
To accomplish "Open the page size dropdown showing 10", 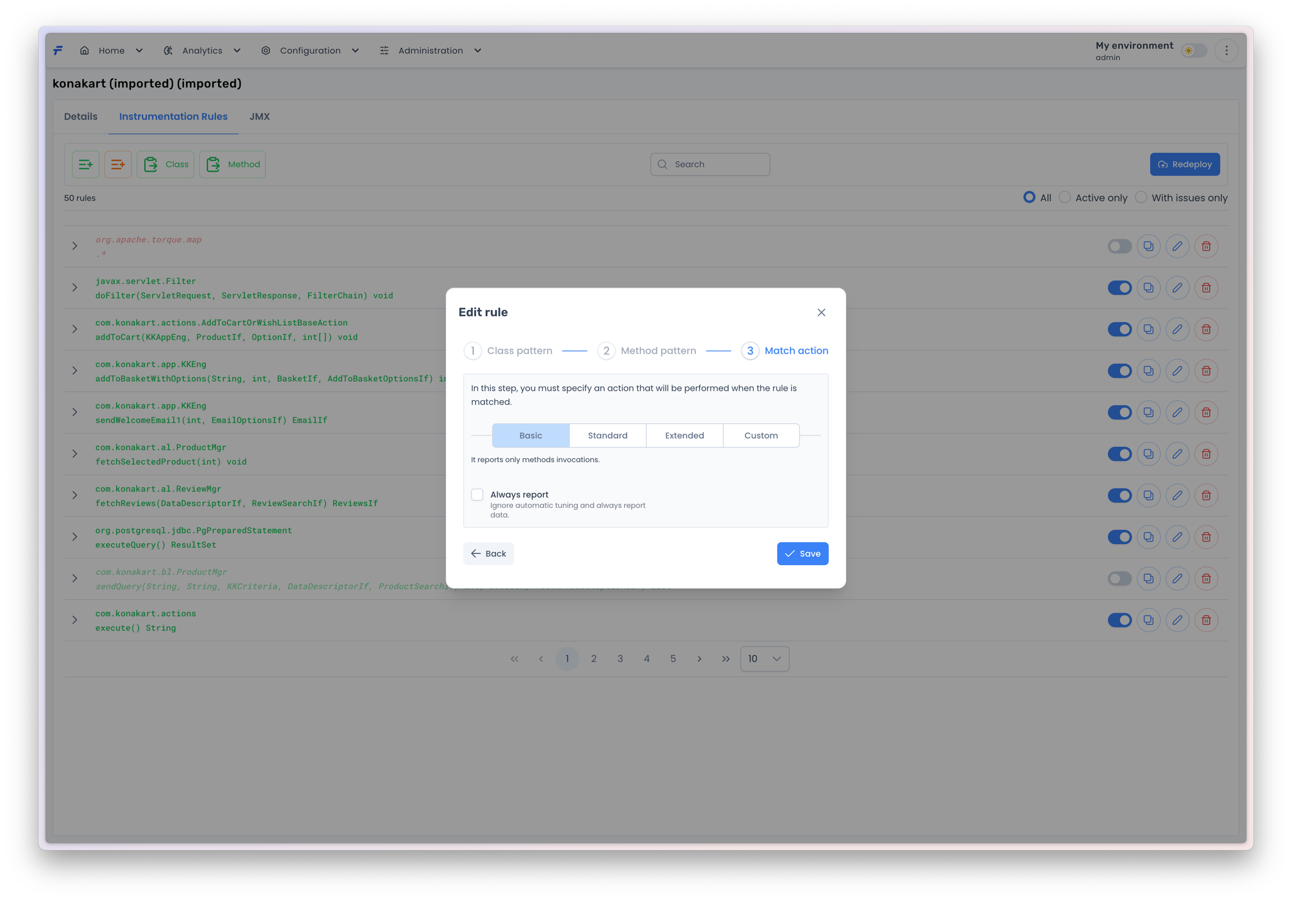I will [x=764, y=658].
